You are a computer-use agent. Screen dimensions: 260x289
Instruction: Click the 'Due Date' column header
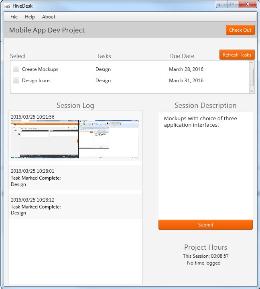coord(182,56)
